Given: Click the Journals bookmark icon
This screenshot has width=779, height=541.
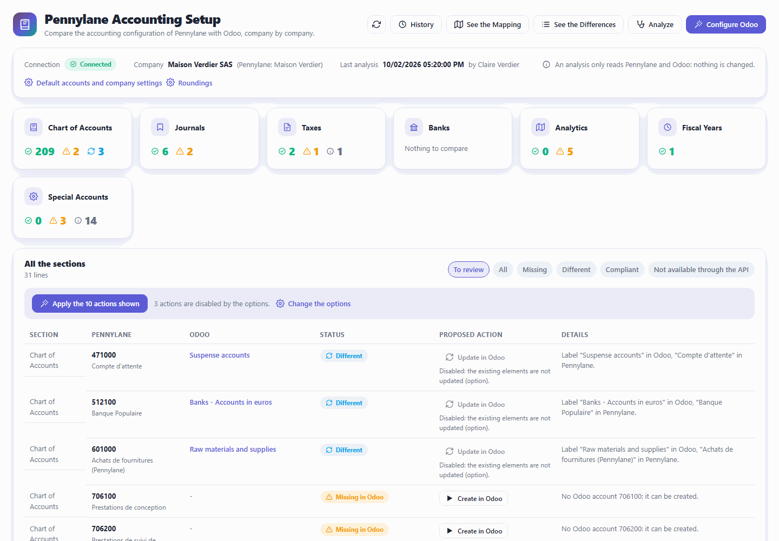Looking at the screenshot, I should (160, 127).
